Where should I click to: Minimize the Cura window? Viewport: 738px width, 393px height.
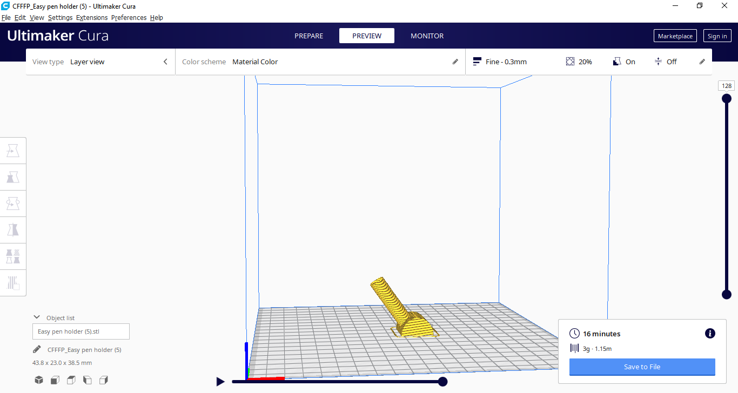(675, 5)
